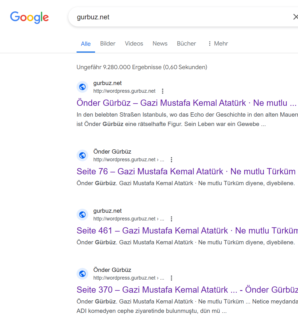The width and height of the screenshot is (298, 316).
Task: Click 'Önder Gürbüz' site name above Seite 76
Action: (112, 152)
